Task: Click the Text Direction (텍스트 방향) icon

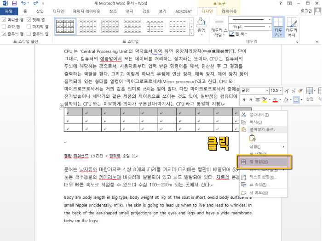Action: (x=243, y=177)
